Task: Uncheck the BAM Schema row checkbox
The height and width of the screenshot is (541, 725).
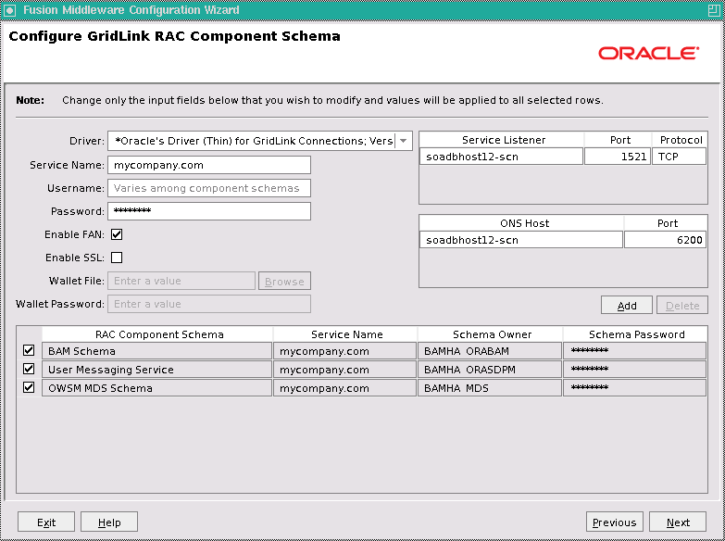Action: [x=29, y=350]
